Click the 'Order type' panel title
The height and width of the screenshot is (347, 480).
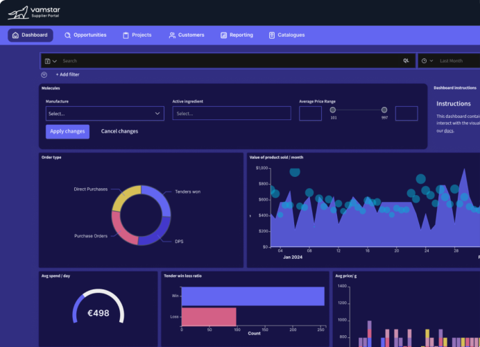51,158
